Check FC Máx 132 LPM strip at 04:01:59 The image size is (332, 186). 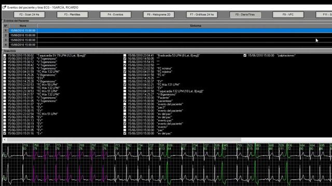5,72
